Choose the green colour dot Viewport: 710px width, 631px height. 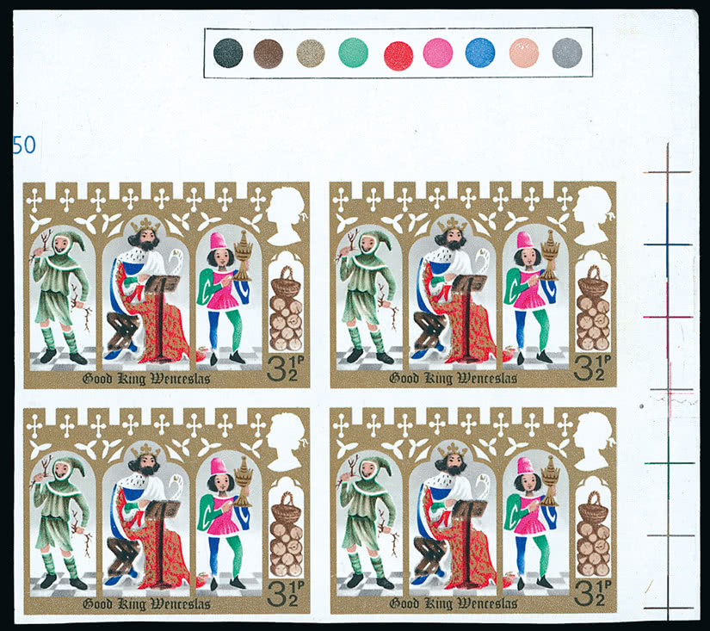(x=353, y=53)
